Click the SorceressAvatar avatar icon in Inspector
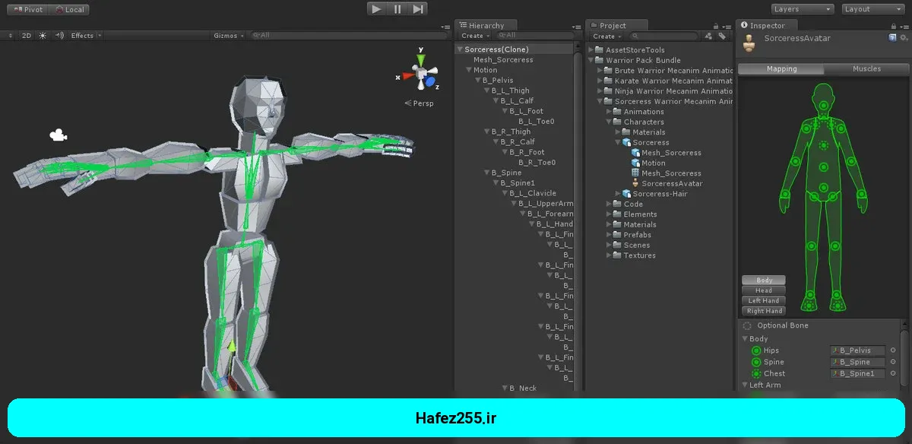This screenshot has height=444, width=912. [749, 43]
